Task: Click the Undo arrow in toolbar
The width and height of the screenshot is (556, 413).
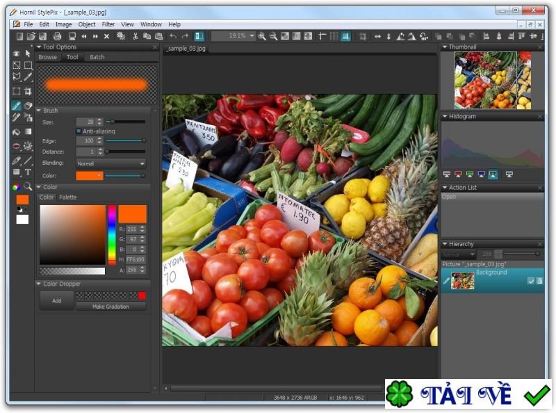Action: [173, 36]
